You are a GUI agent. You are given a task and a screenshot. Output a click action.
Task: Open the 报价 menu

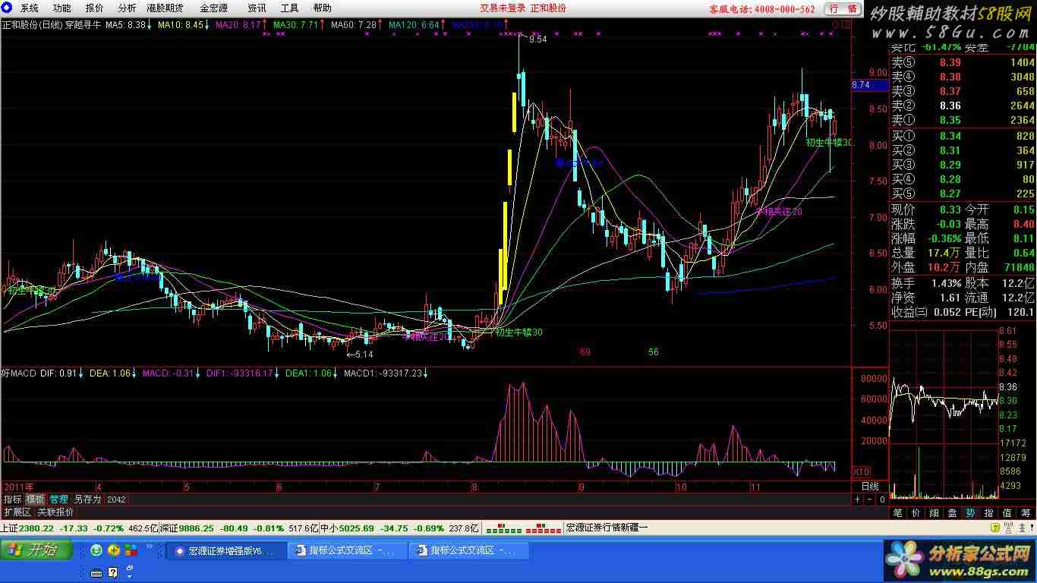94,8
